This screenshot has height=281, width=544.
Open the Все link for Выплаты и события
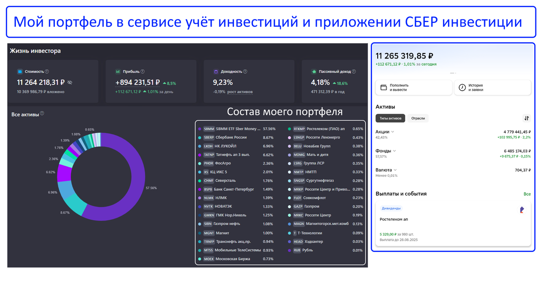(527, 194)
